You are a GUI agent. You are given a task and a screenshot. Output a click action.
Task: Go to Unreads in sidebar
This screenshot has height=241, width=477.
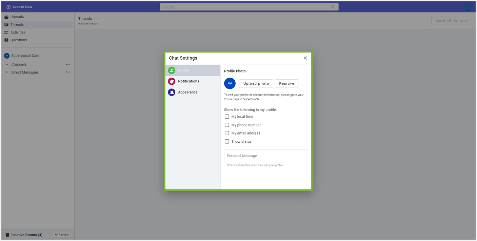pyautogui.click(x=17, y=17)
